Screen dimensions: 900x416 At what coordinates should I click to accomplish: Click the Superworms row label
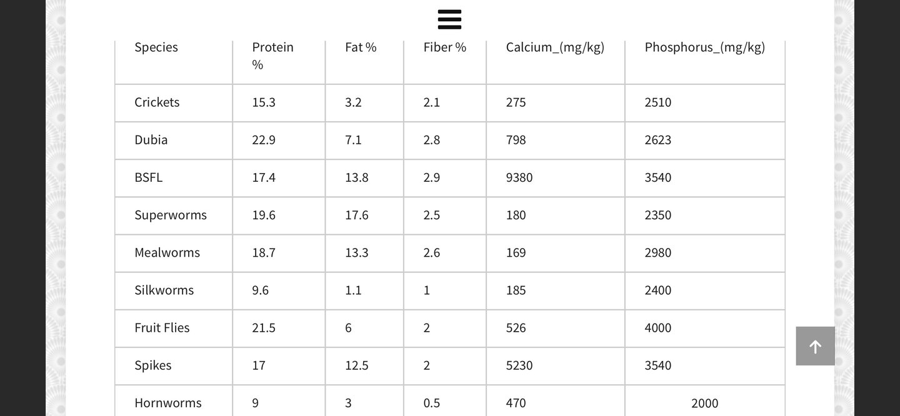tap(171, 215)
